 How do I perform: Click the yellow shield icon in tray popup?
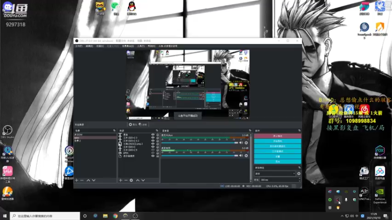click(x=338, y=207)
